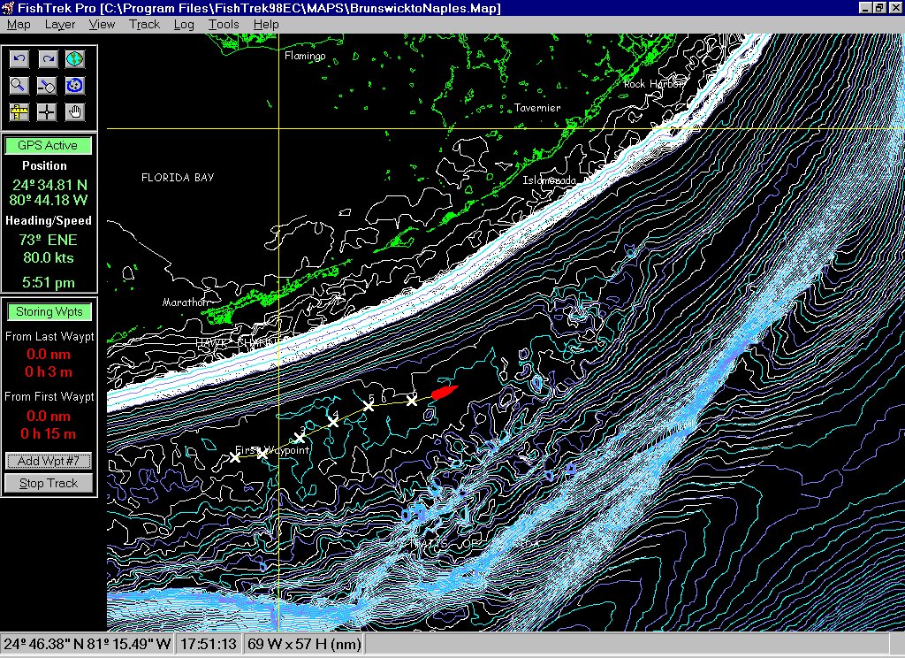Open the Log menu
This screenshot has width=905, height=658.
184,24
